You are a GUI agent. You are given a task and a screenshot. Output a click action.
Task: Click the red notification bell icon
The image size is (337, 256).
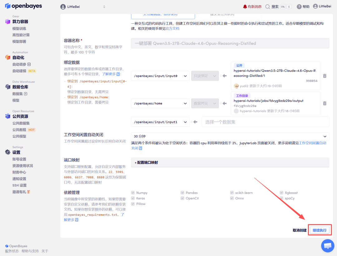pos(245,7)
